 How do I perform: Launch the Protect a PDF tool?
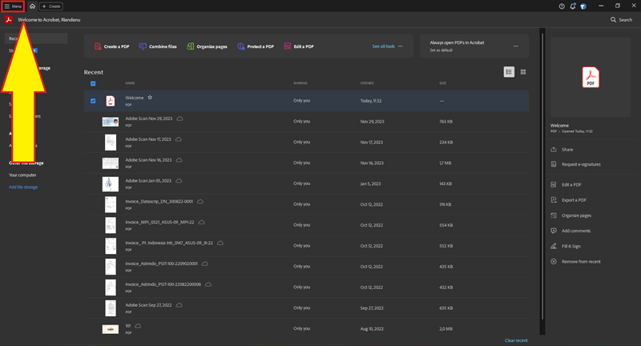coord(256,46)
